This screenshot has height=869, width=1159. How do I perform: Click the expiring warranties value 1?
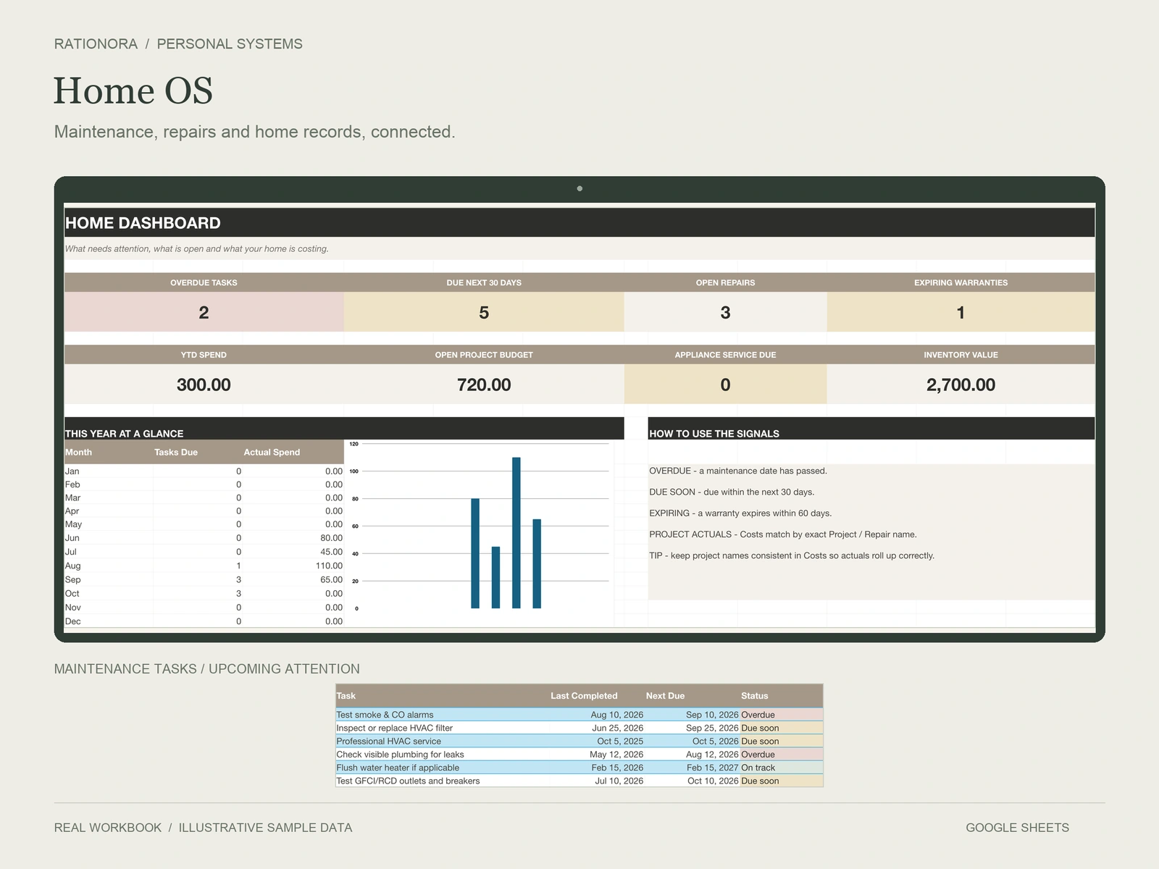click(961, 312)
